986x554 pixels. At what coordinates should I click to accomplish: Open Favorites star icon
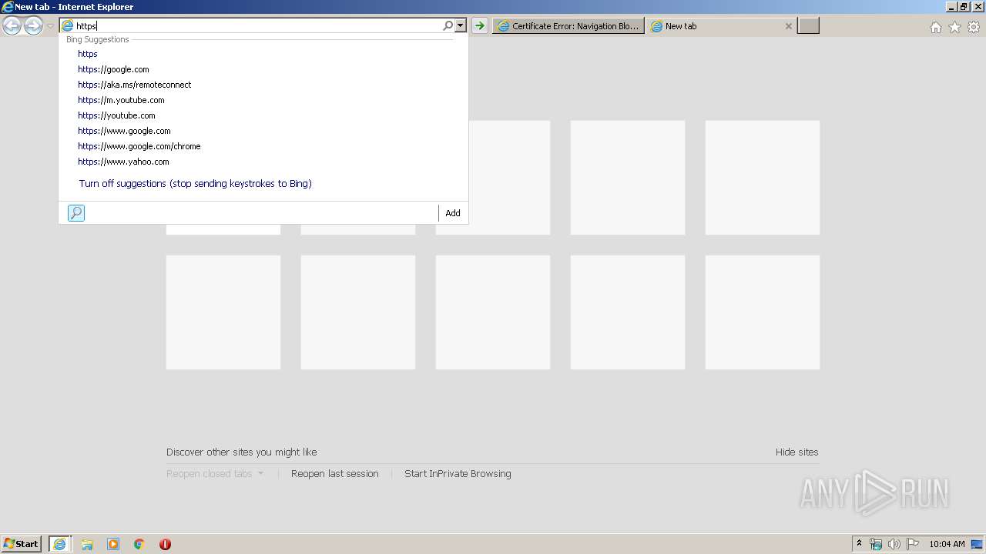954,27
